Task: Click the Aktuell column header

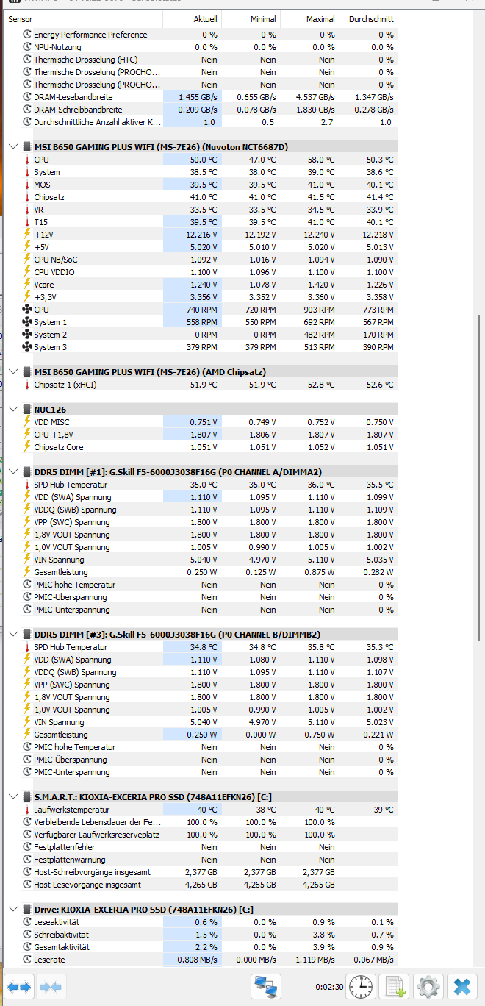Action: click(192, 19)
